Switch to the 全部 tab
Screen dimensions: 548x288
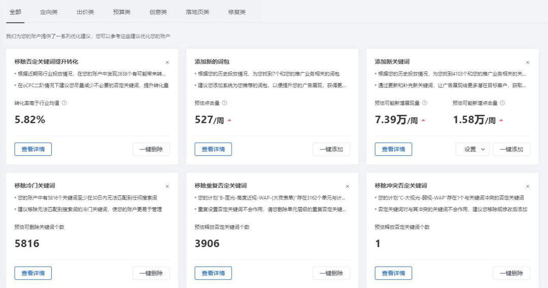pyautogui.click(x=15, y=12)
